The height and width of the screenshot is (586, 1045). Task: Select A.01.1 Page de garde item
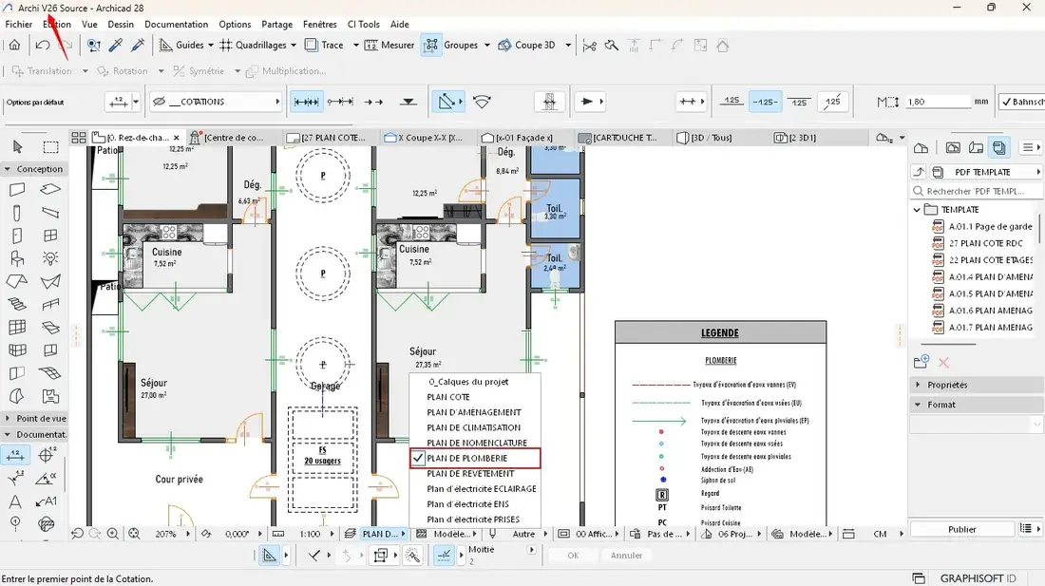(990, 226)
